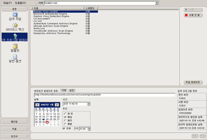Open the 보고서 report section
The height and width of the screenshot is (140, 207).
[x=14, y=136]
